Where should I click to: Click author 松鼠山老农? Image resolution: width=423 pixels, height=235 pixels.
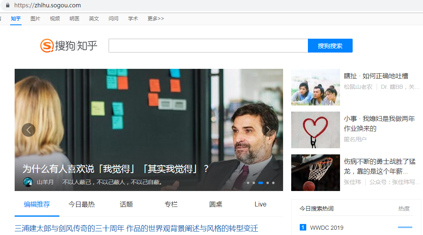click(358, 87)
